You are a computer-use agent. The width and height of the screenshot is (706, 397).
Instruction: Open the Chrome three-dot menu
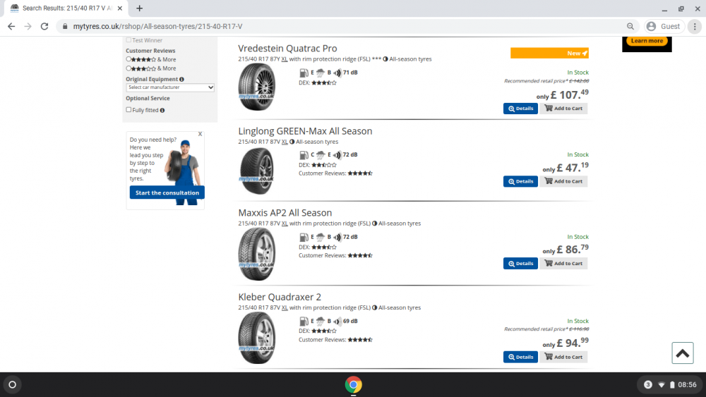coord(695,27)
